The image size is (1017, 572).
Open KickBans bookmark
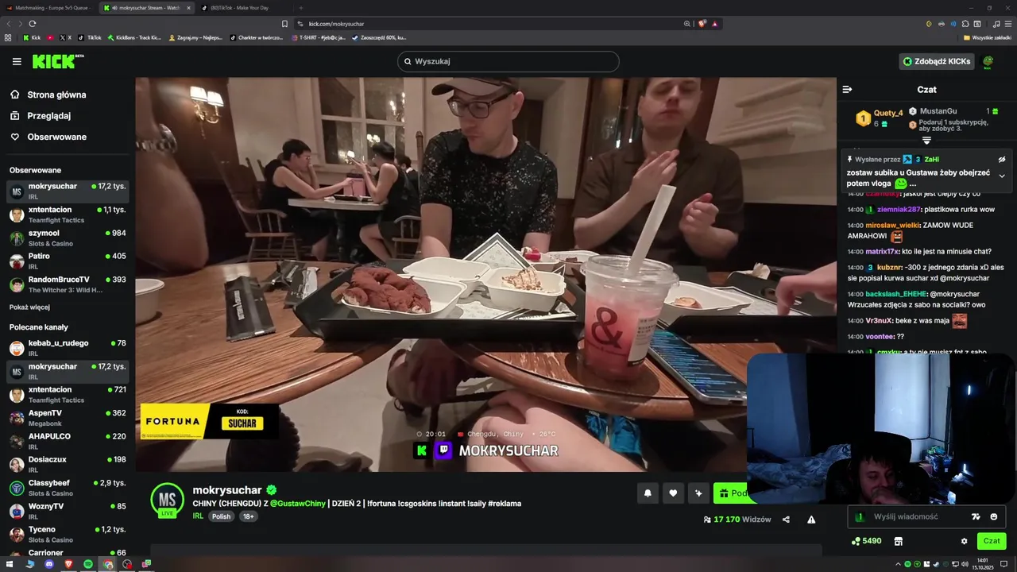pyautogui.click(x=134, y=37)
